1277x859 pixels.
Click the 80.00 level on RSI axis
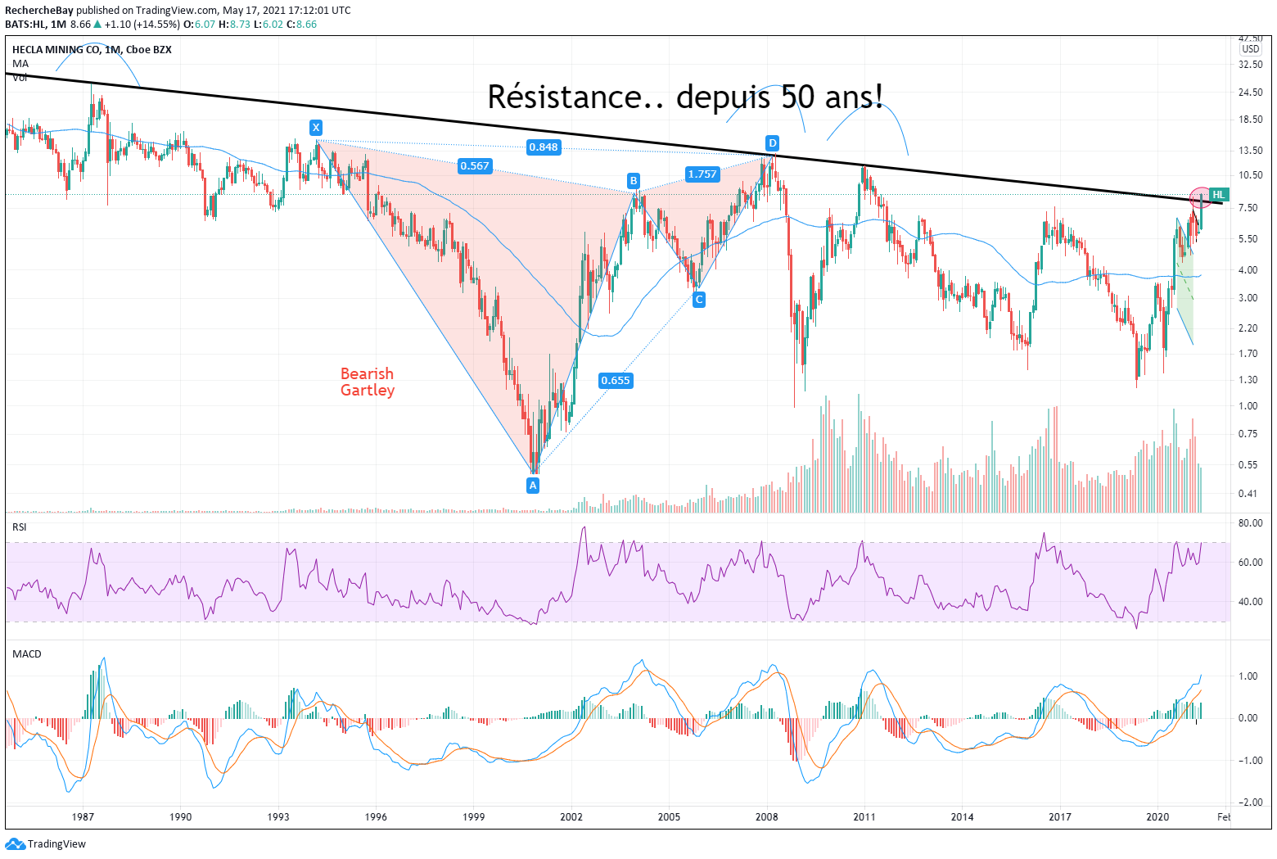pyautogui.click(x=1251, y=523)
